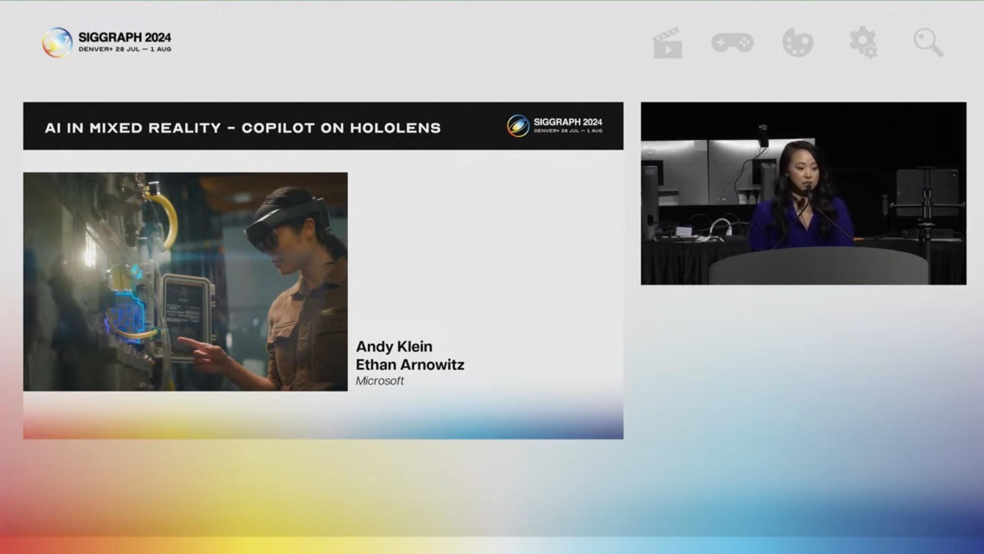This screenshot has width=984, height=554.
Task: Open the game controller section
Action: (733, 43)
